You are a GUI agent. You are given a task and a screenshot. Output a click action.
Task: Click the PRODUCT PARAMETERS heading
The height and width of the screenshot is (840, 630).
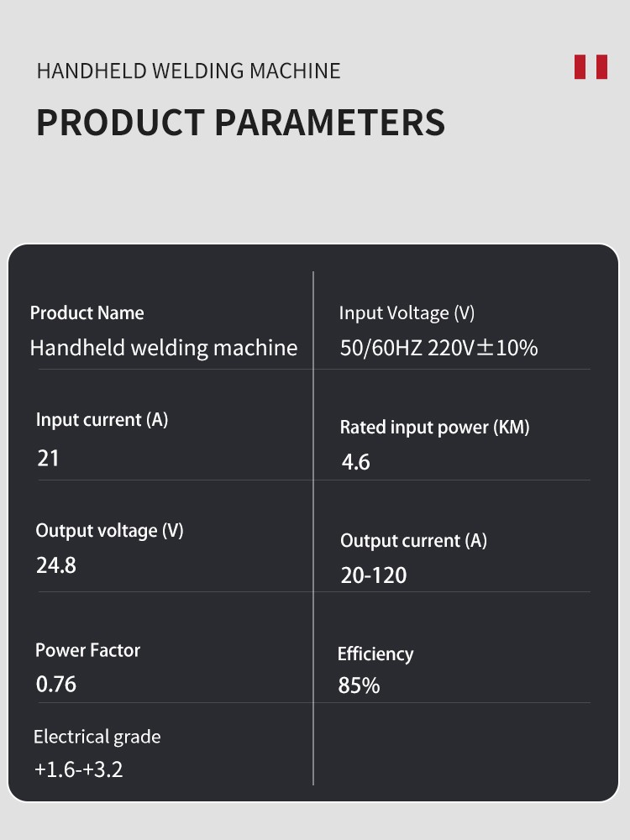[240, 123]
